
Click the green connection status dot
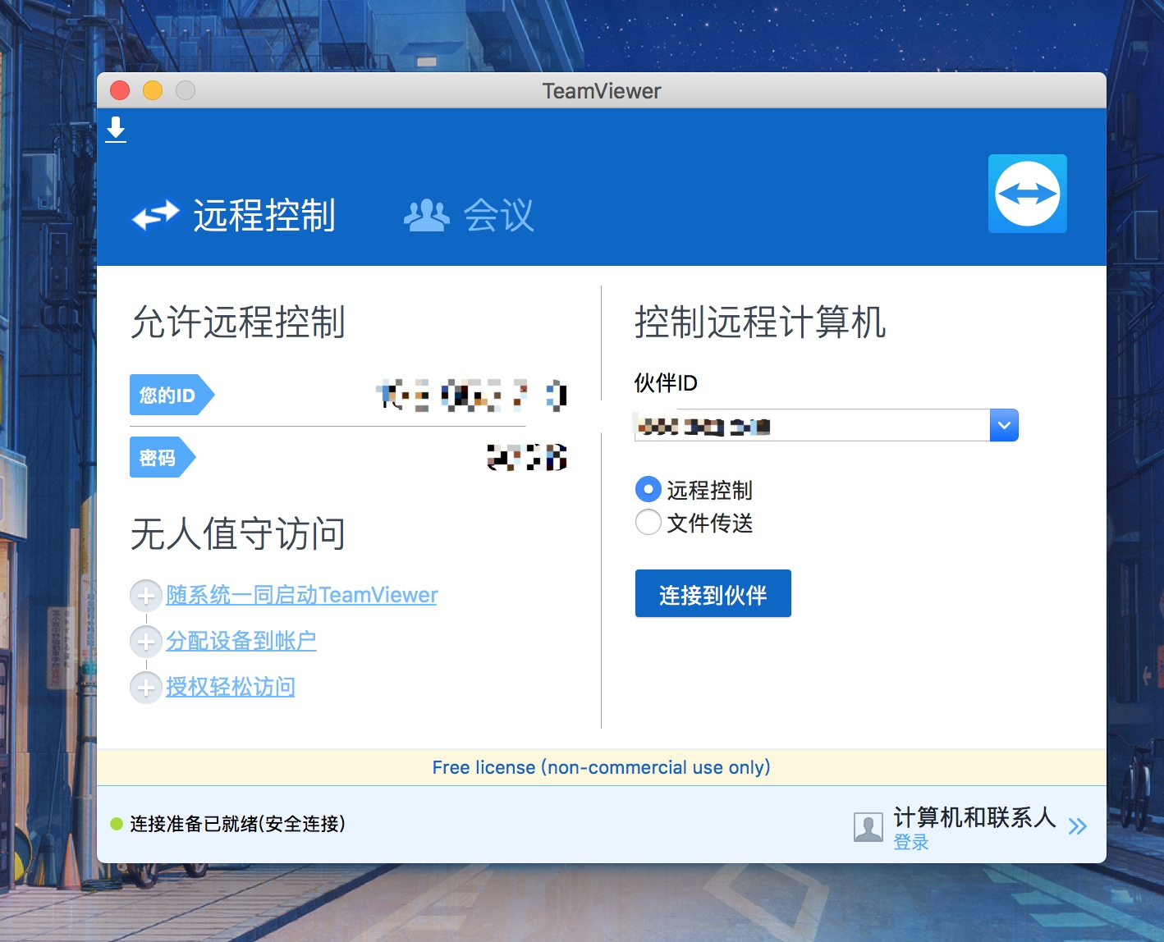click(x=117, y=823)
